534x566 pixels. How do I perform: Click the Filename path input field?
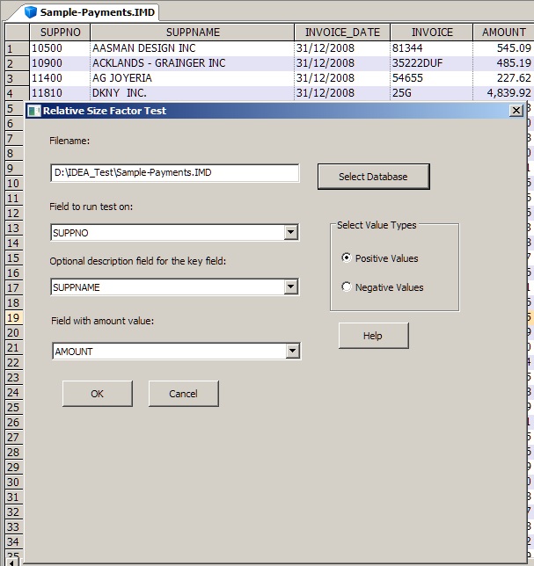click(x=174, y=173)
